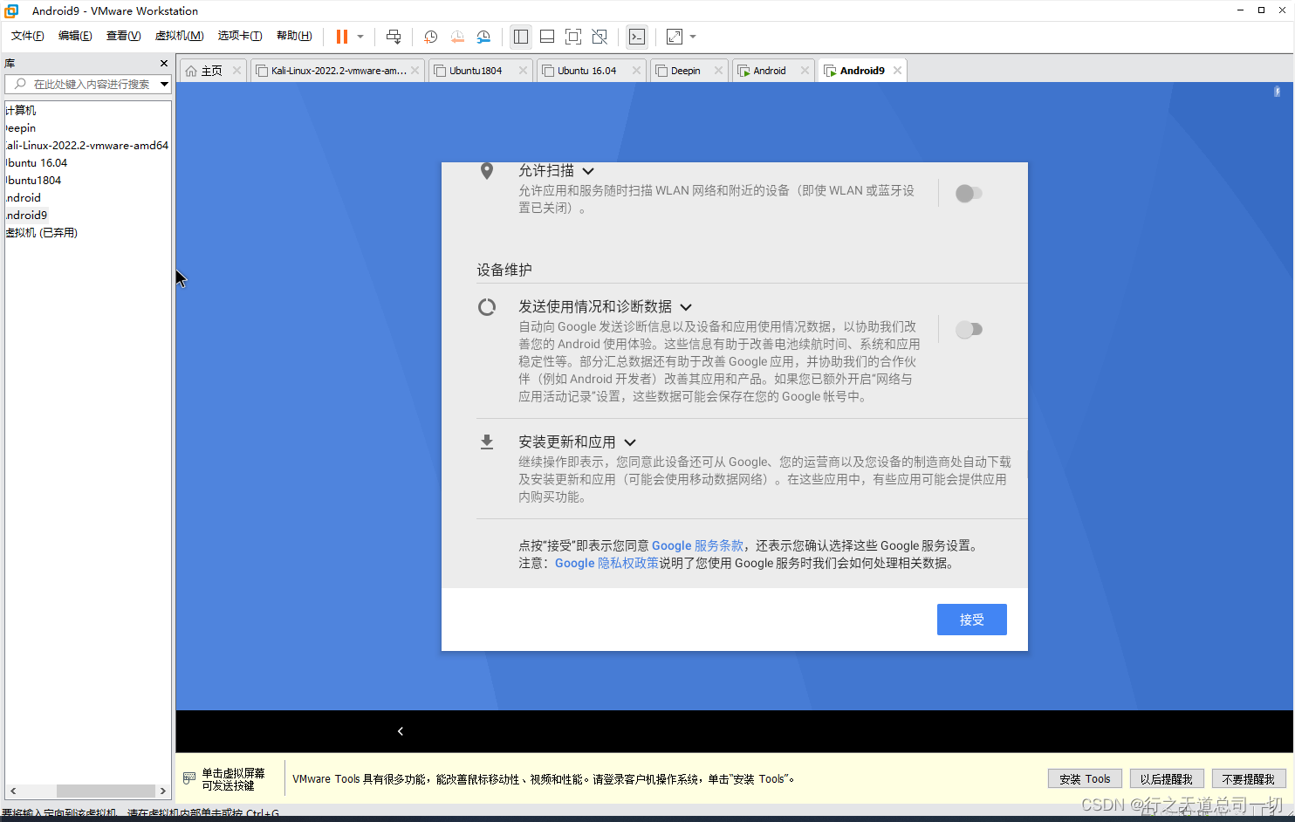Click the send Ctrl+Alt+Del toolbar icon
This screenshot has width=1295, height=822.
[x=394, y=37]
